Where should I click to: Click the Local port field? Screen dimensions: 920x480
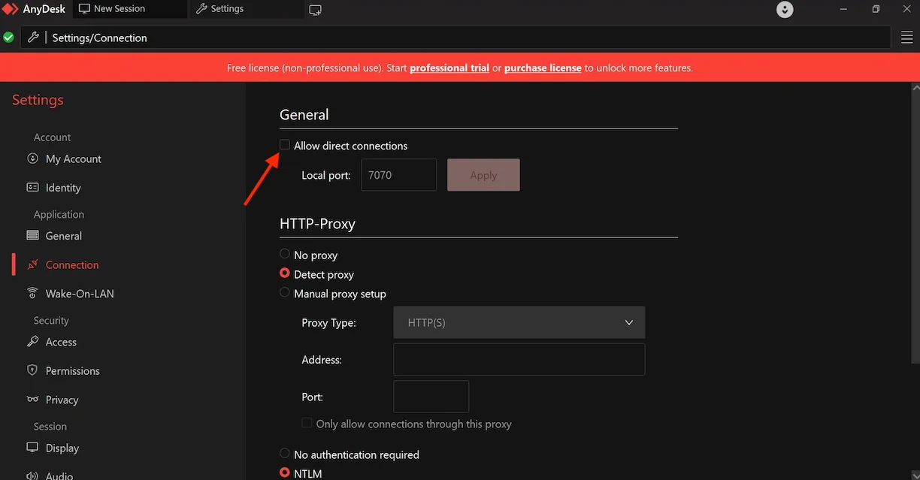coord(398,174)
